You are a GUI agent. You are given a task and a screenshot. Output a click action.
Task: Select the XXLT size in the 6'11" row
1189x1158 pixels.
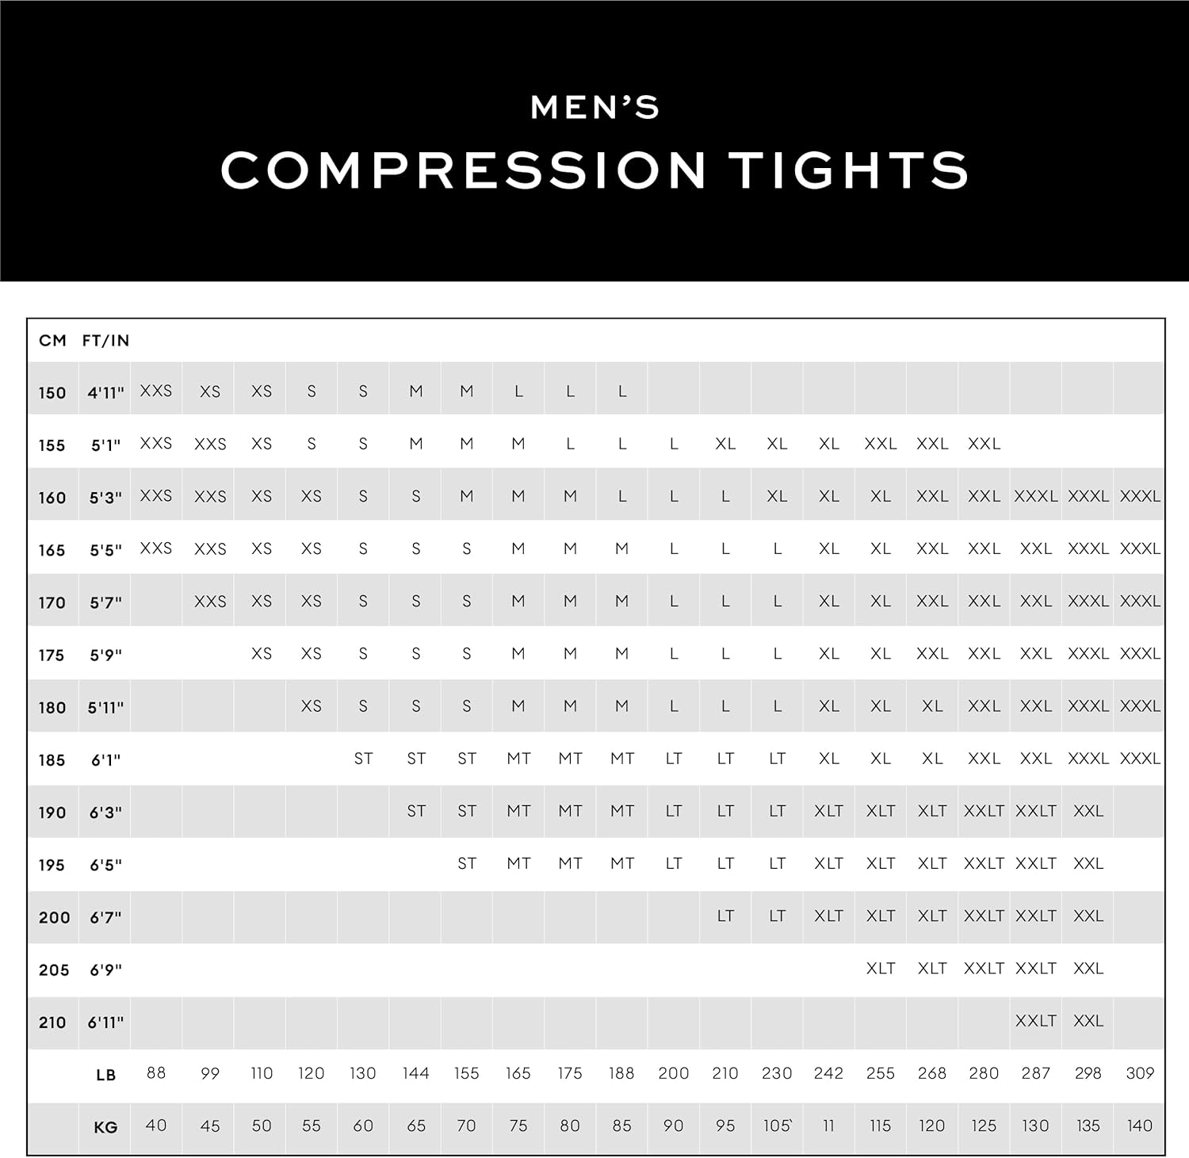[x=1036, y=1021]
